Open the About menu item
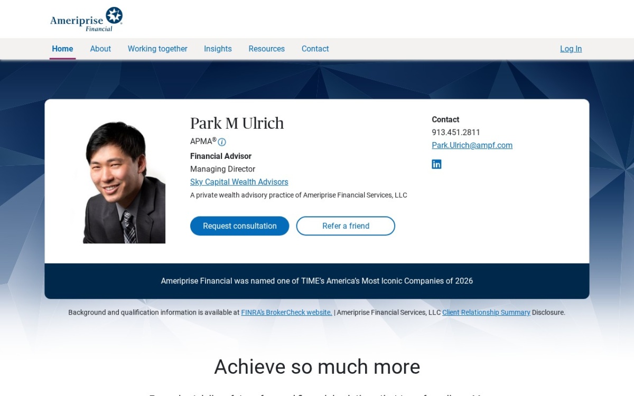Viewport: 634px width, 396px height. [100, 49]
